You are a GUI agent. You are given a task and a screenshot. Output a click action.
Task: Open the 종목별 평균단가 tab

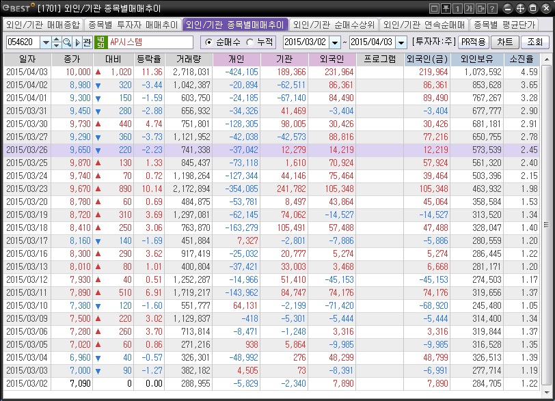pos(504,25)
